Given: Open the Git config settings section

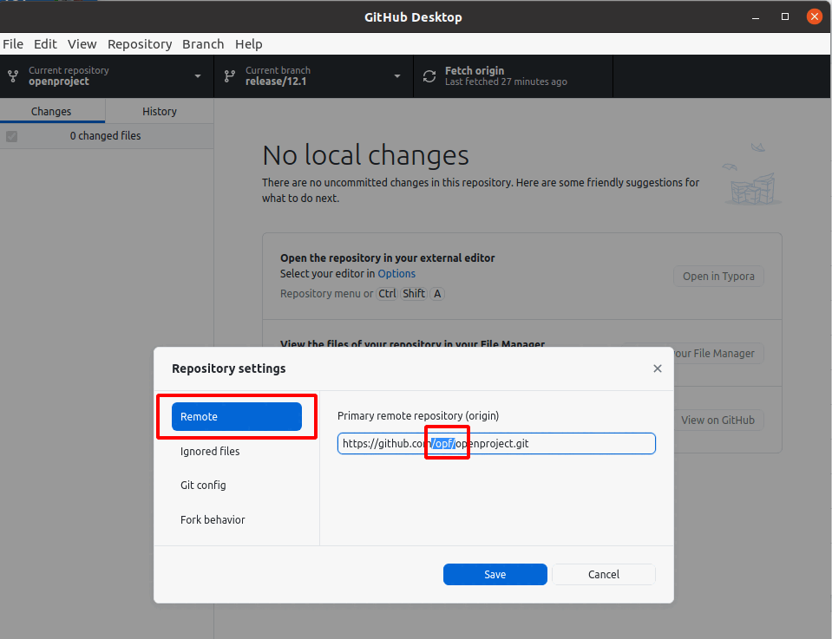Looking at the screenshot, I should 203,485.
